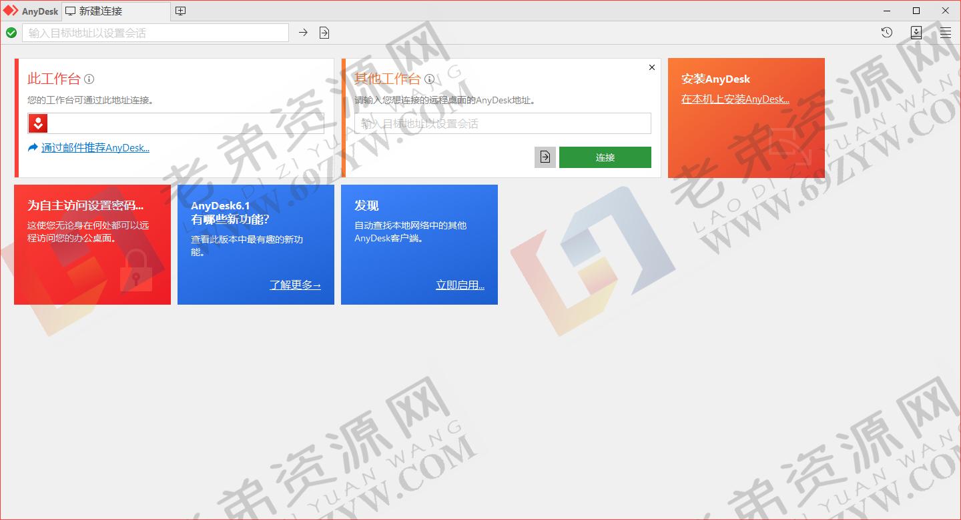Screen dimensions: 961x520
Task: Click the file transfer icon beside 连接 button
Action: coord(545,157)
